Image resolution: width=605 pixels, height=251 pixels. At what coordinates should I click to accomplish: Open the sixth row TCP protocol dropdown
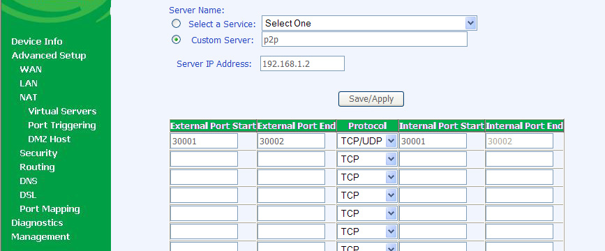[367, 231]
